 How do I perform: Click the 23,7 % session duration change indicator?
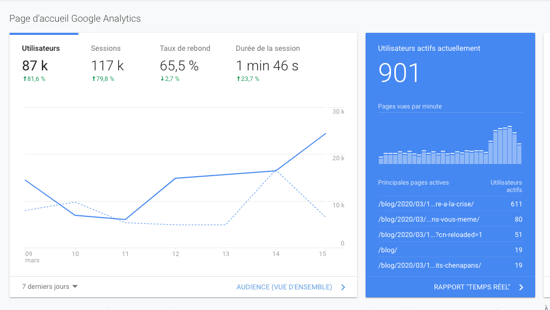pyautogui.click(x=248, y=79)
